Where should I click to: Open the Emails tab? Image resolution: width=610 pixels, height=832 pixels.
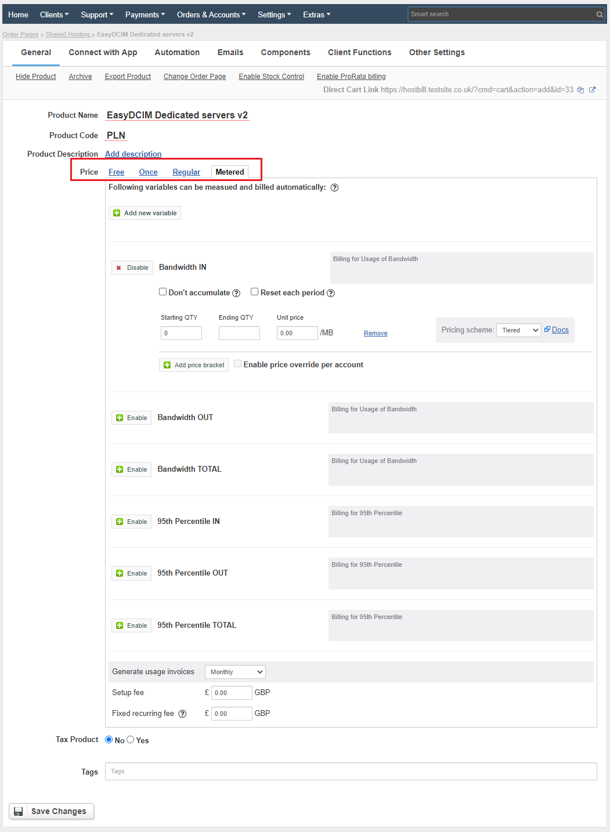pyautogui.click(x=230, y=52)
